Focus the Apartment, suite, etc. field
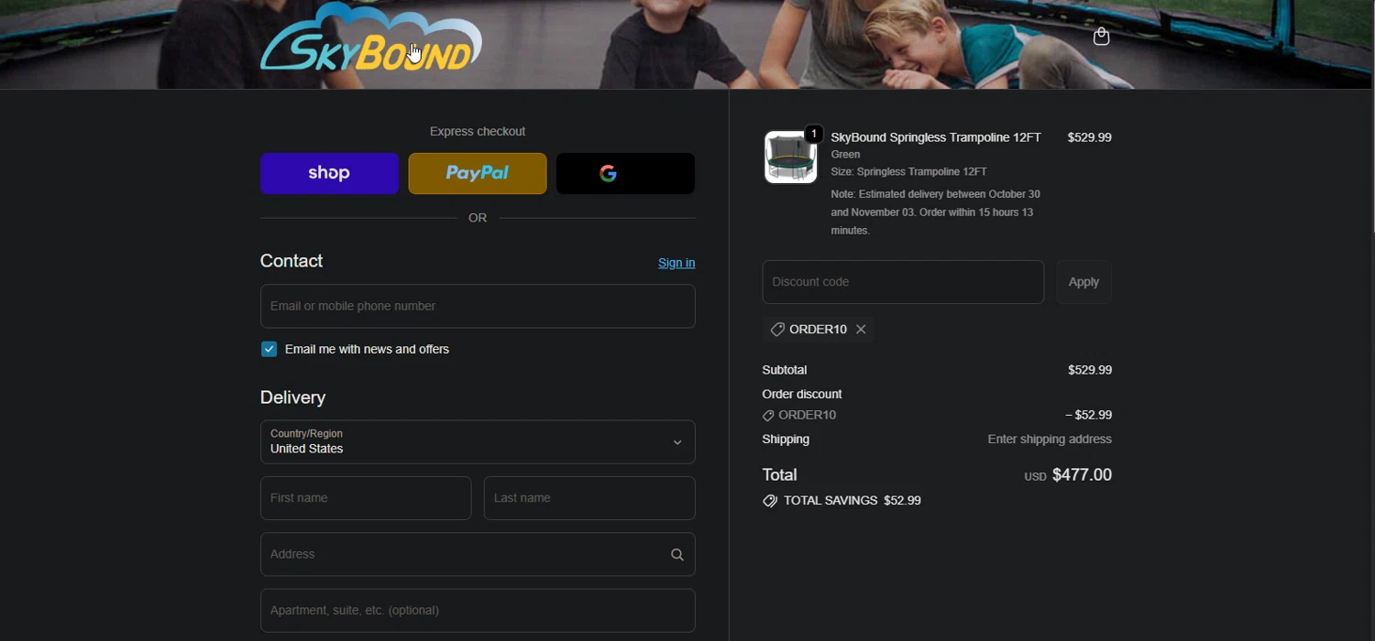 478,611
